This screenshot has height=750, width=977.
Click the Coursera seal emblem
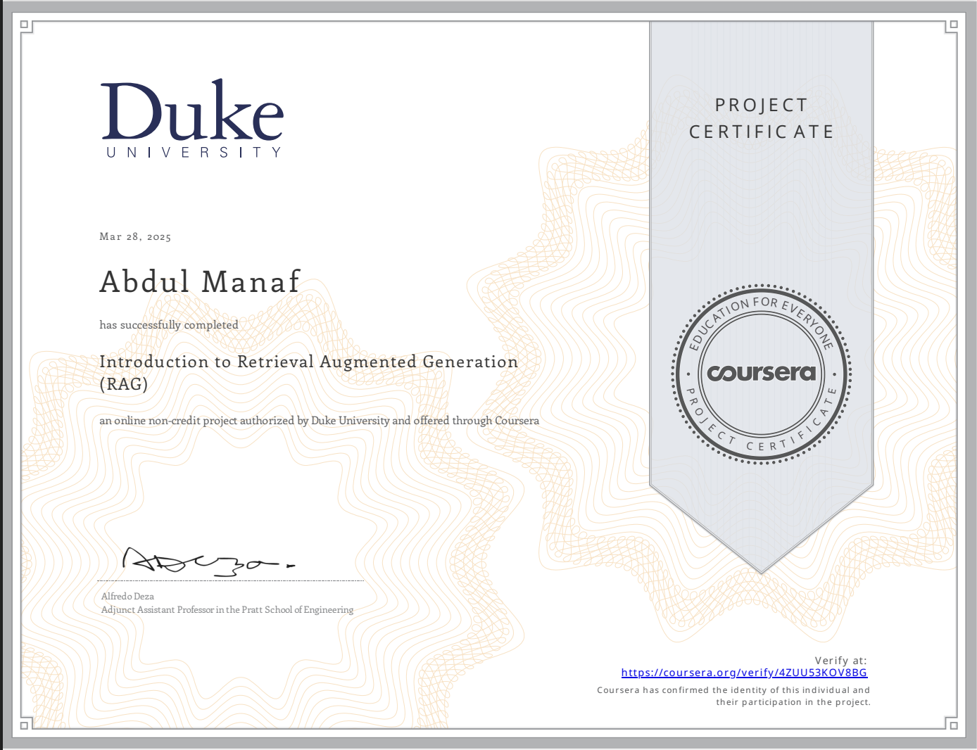761,374
